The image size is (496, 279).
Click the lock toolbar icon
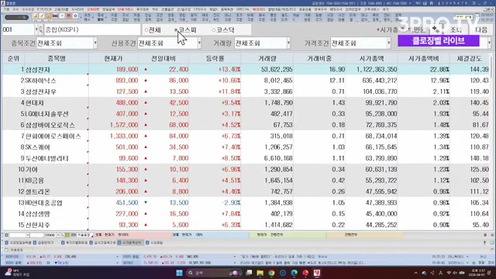48,15
